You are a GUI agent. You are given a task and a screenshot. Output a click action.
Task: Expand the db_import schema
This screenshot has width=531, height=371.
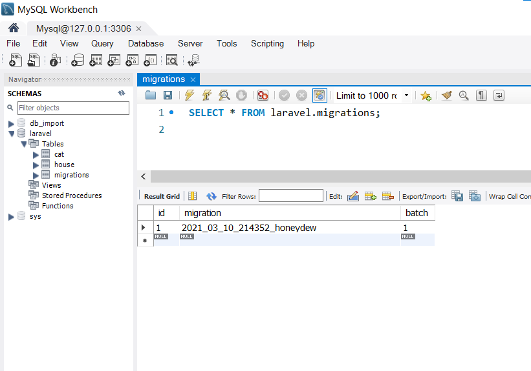point(11,124)
